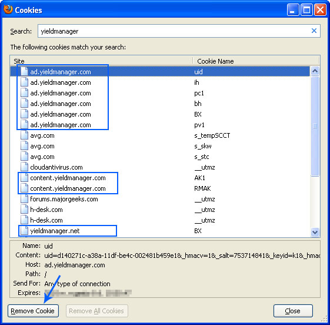Image resolution: width=330 pixels, height=325 pixels.
Task: Select avg.com cookie named s_tempSCCT
Action: (160, 135)
